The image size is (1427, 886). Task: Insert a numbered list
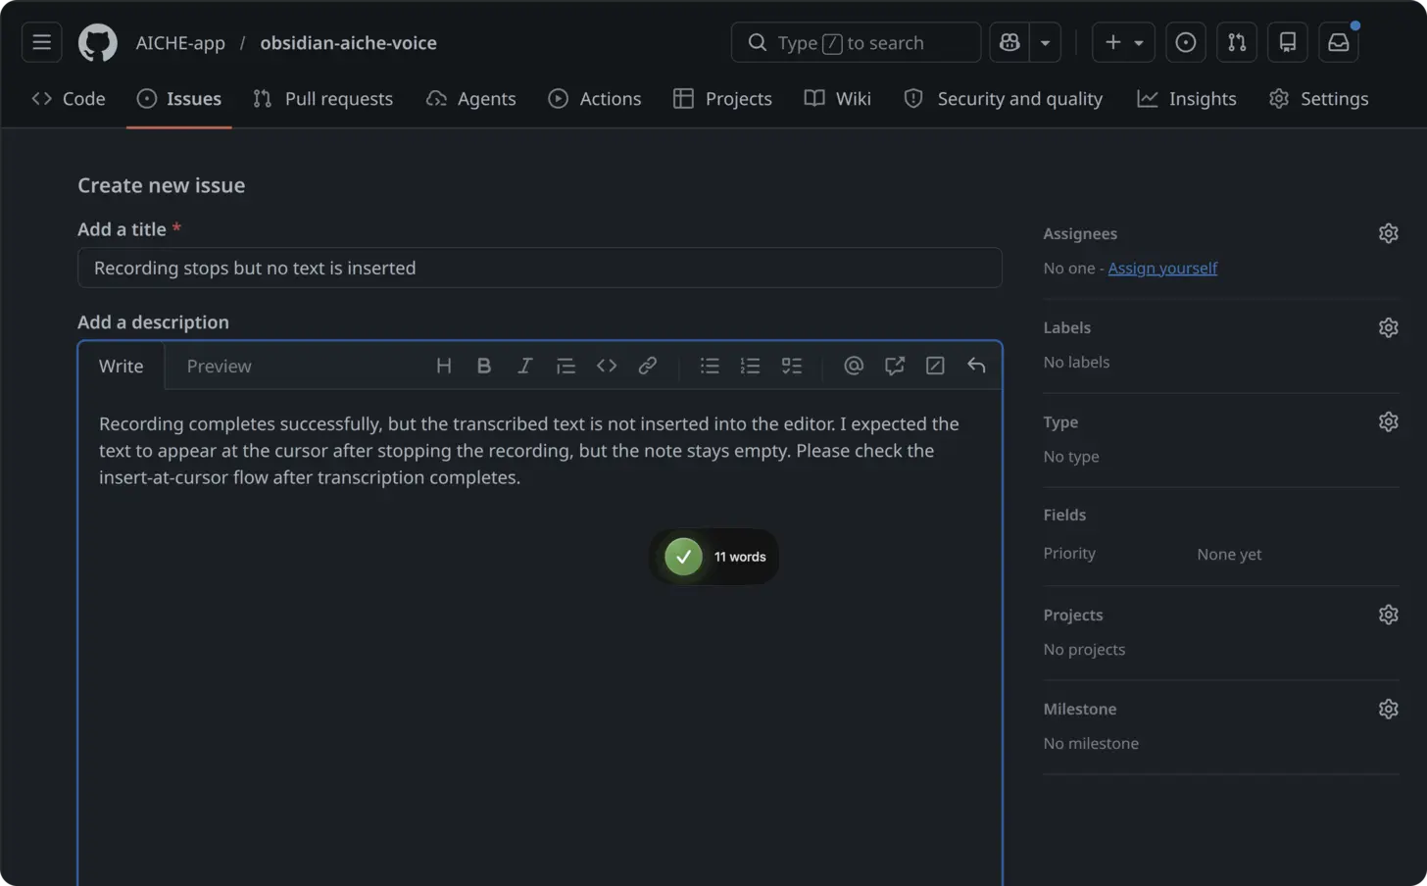click(751, 366)
